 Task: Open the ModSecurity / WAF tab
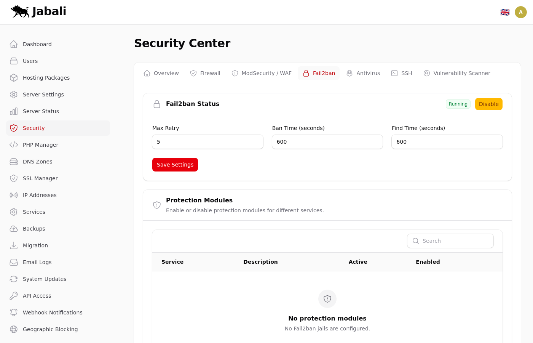click(262, 73)
